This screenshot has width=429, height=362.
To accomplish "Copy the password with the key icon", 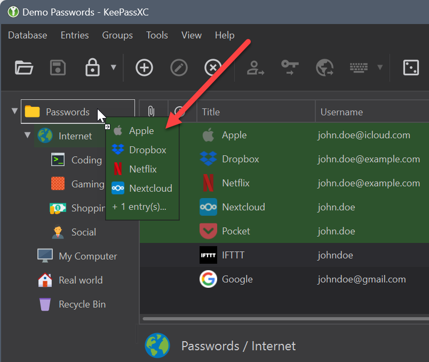I will (289, 68).
